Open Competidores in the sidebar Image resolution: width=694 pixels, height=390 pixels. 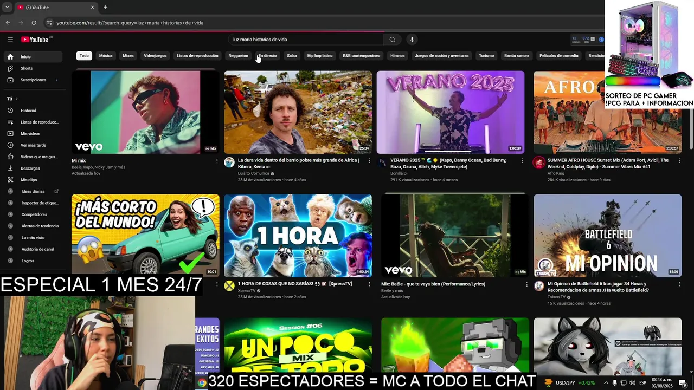pyautogui.click(x=34, y=214)
